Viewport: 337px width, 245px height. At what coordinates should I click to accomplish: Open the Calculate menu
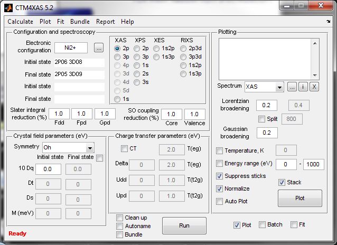[20, 22]
